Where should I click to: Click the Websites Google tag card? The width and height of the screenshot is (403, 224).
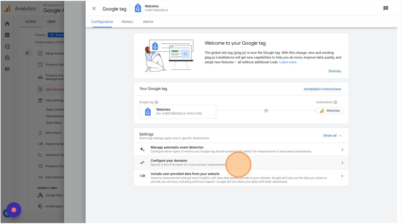[178, 111]
